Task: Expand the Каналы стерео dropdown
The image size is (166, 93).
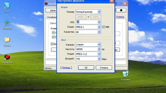Action: pos(99,44)
